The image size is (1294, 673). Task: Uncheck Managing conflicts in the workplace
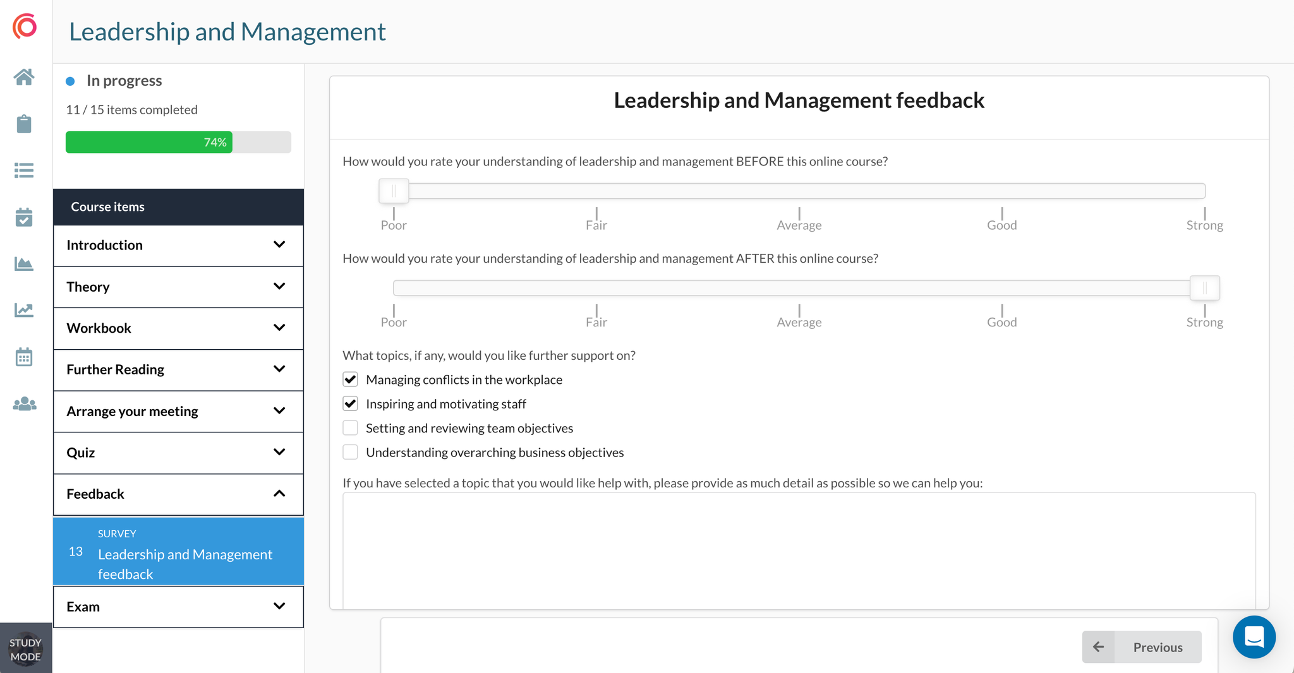[350, 379]
